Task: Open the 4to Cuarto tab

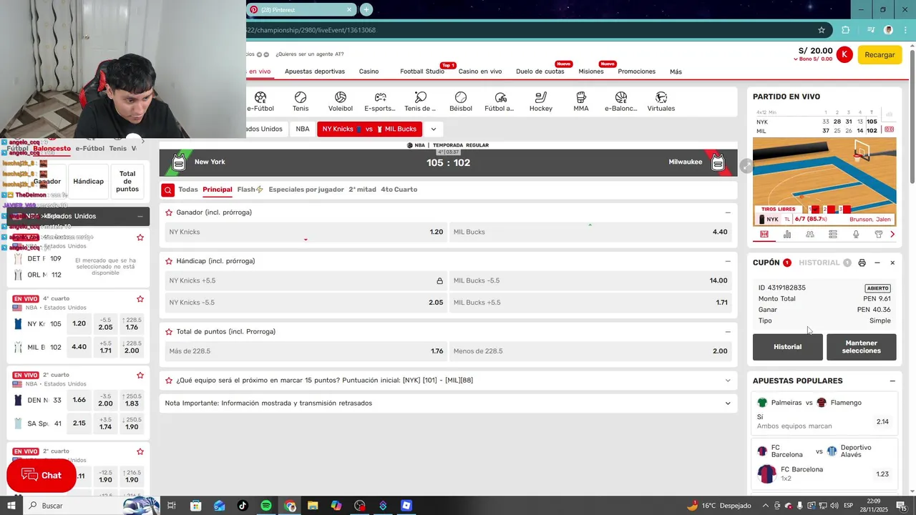Action: [x=399, y=190]
